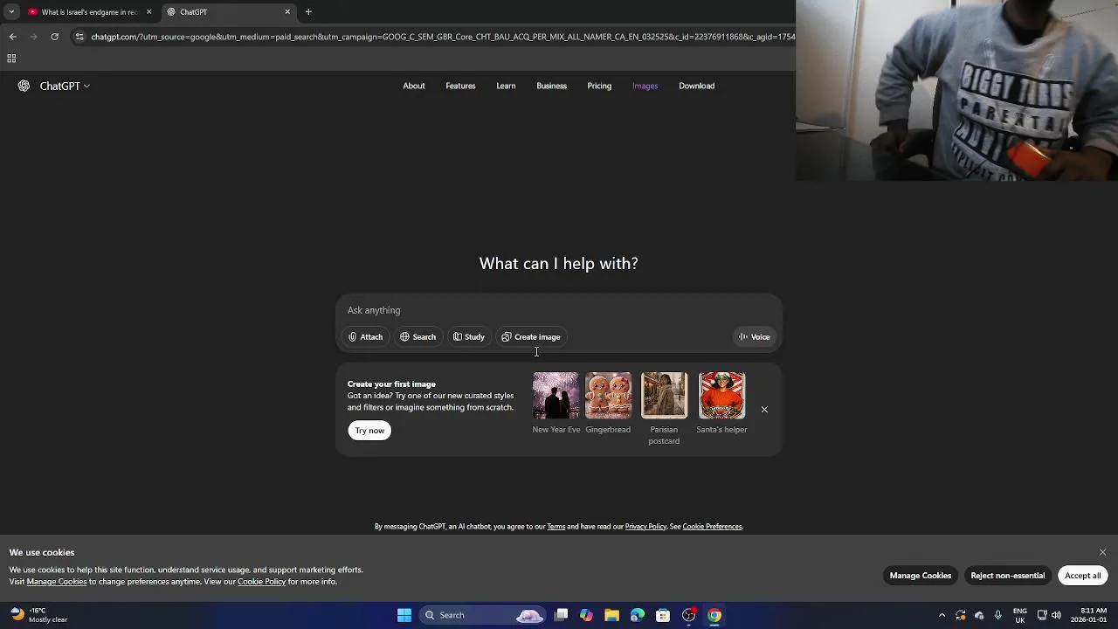Screen dimensions: 1118x629
Task: Switch to the ChatGPT browser tab
Action: pyautogui.click(x=227, y=12)
